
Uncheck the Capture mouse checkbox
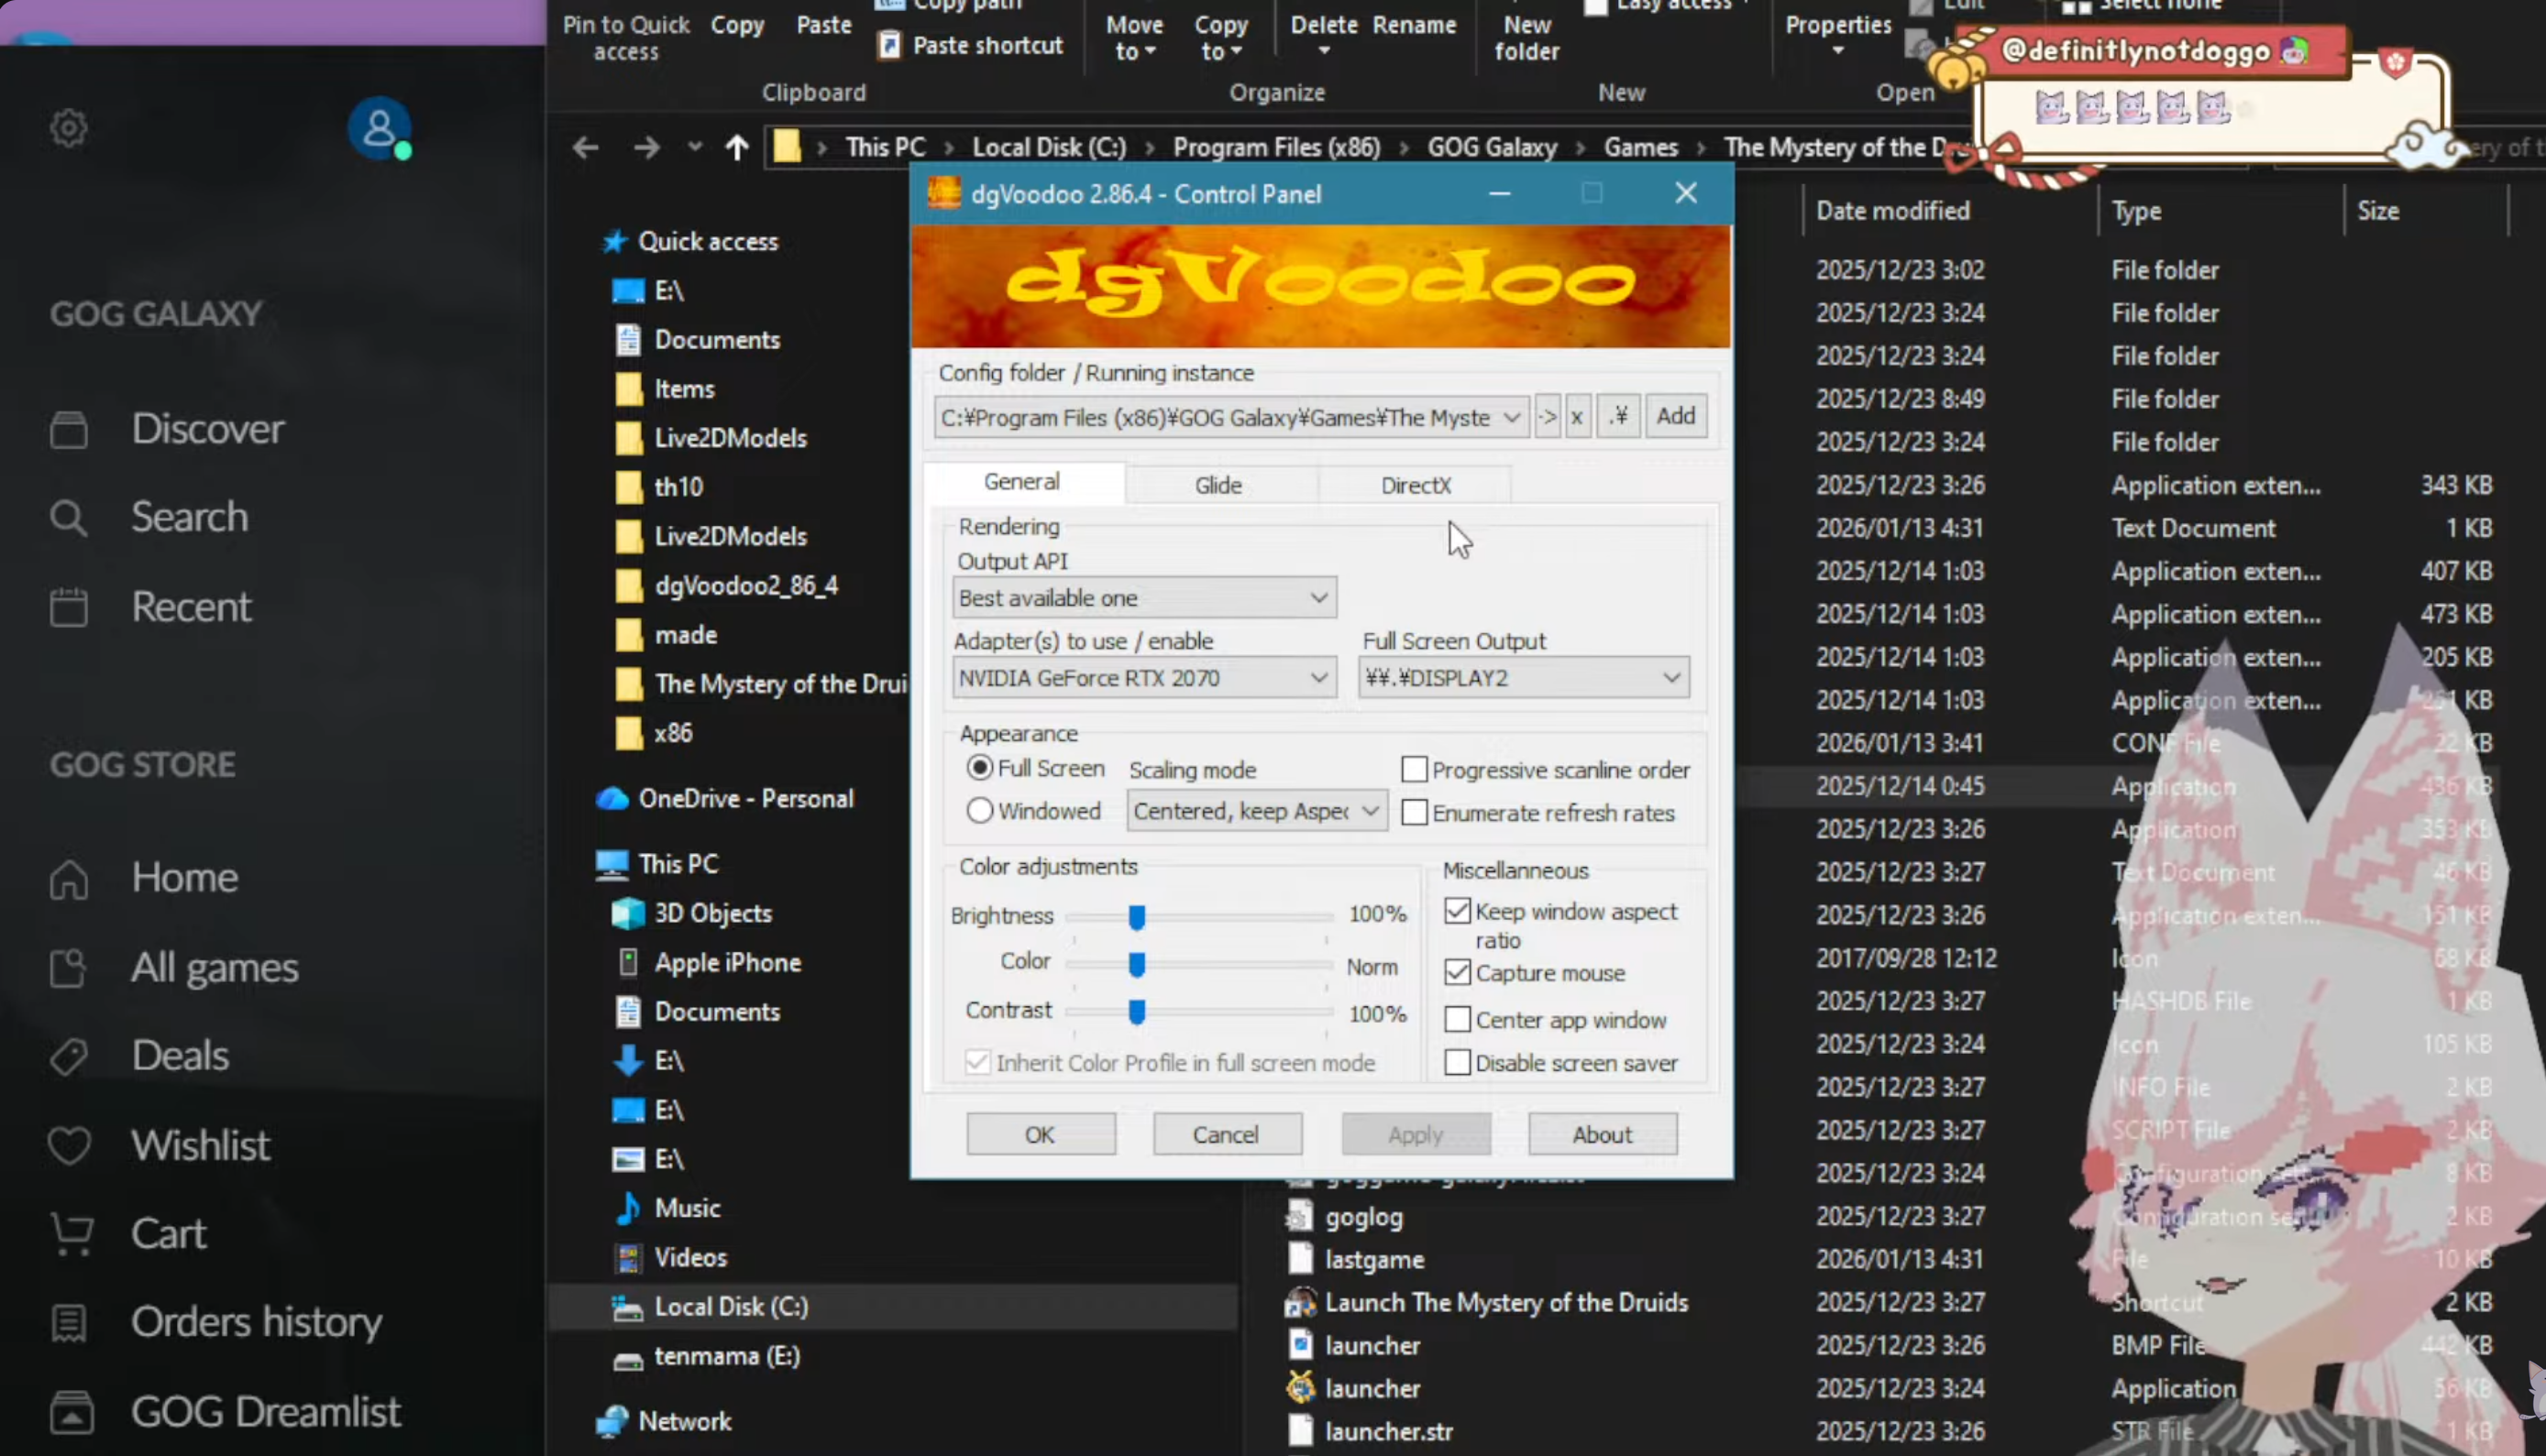(1458, 973)
